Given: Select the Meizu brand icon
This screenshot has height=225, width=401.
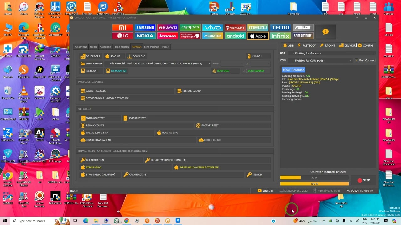Looking at the screenshot, I should [x=258, y=28].
